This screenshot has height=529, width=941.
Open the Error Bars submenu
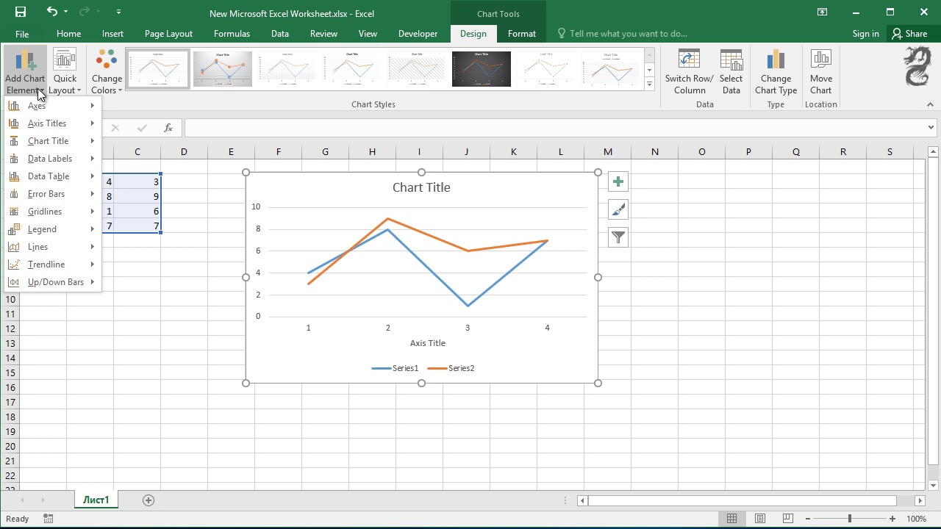tap(53, 194)
